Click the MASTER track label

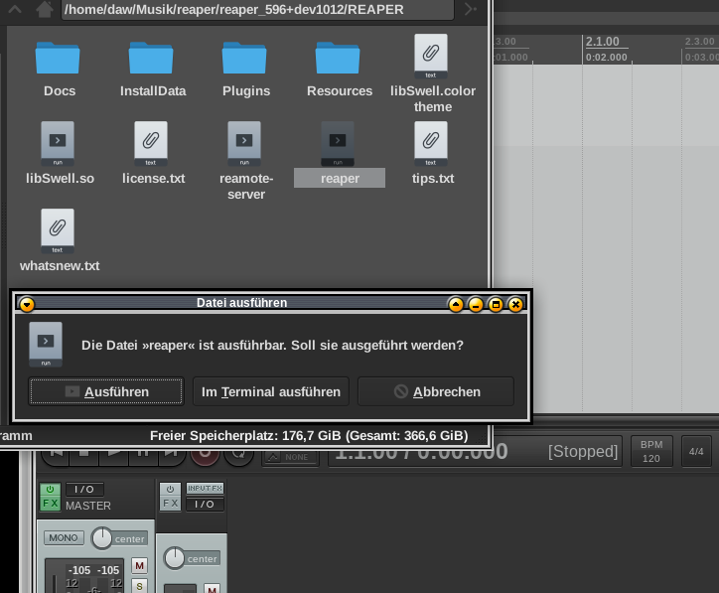(88, 506)
